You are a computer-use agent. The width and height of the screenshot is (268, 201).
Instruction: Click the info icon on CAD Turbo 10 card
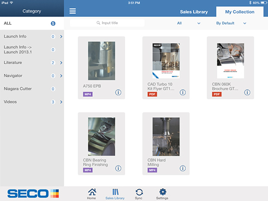point(183,93)
